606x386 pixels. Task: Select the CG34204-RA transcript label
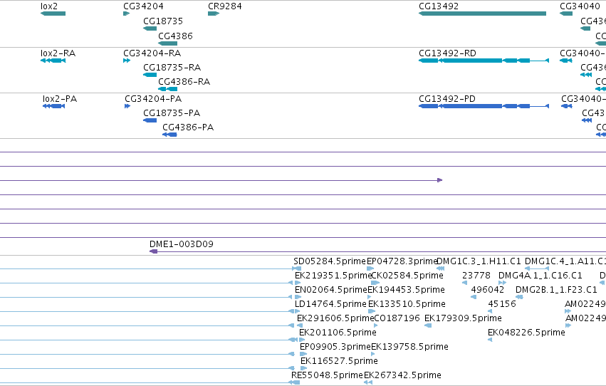point(152,53)
